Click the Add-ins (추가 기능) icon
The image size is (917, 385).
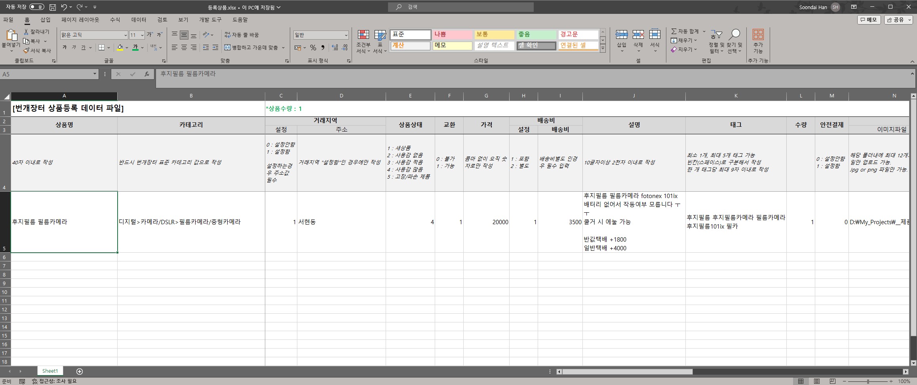pyautogui.click(x=758, y=42)
